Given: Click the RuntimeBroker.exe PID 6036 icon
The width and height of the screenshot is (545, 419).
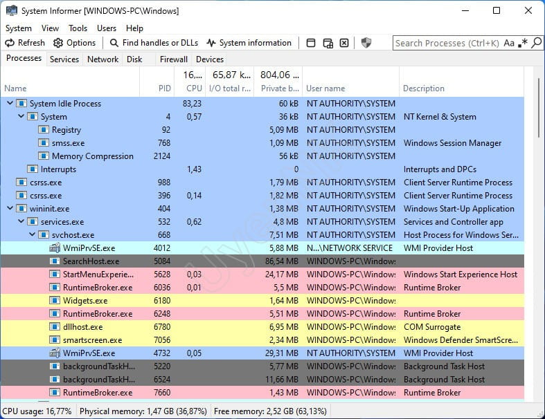Looking at the screenshot, I should tap(55, 288).
